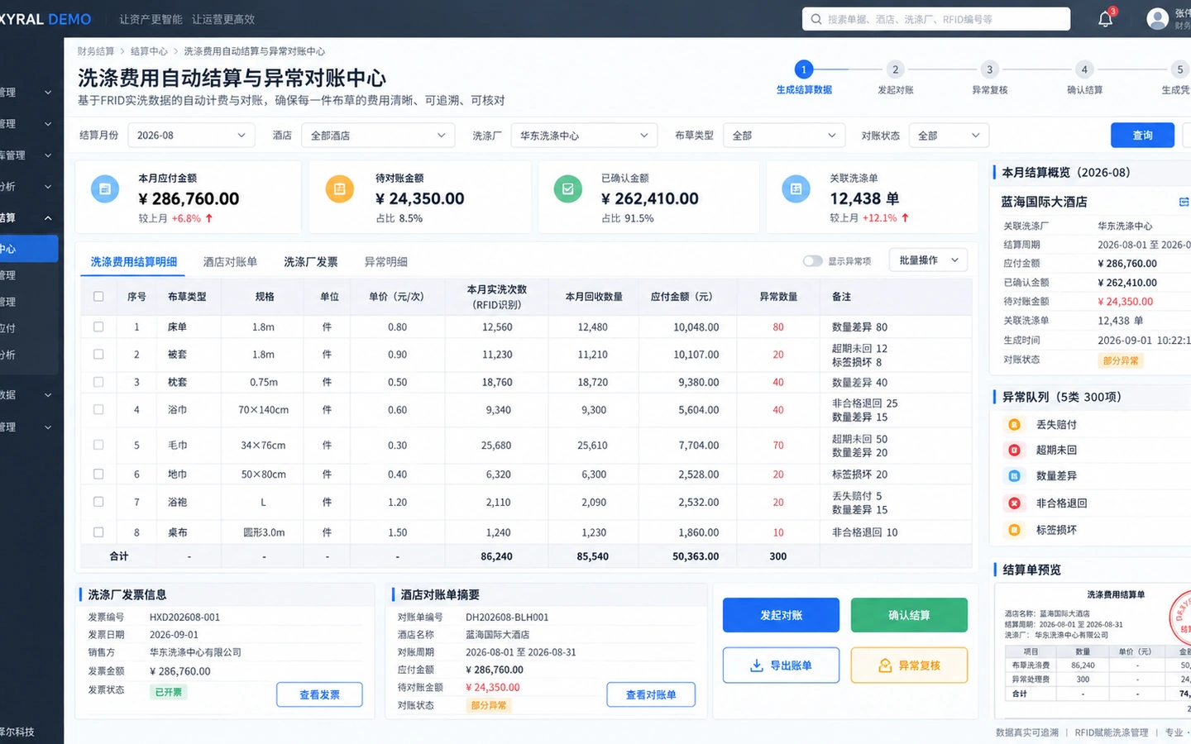Image resolution: width=1191 pixels, height=744 pixels.
Task: Check the row 3 枕套 checkbox
Action: tap(98, 382)
